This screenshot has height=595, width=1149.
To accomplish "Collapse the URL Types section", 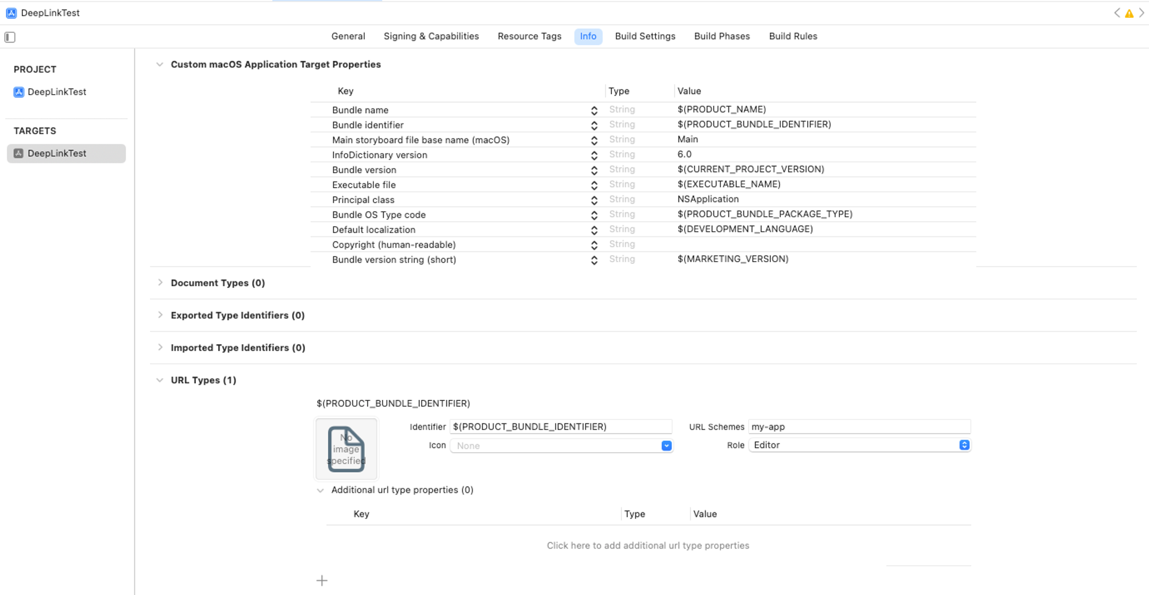I will point(160,380).
